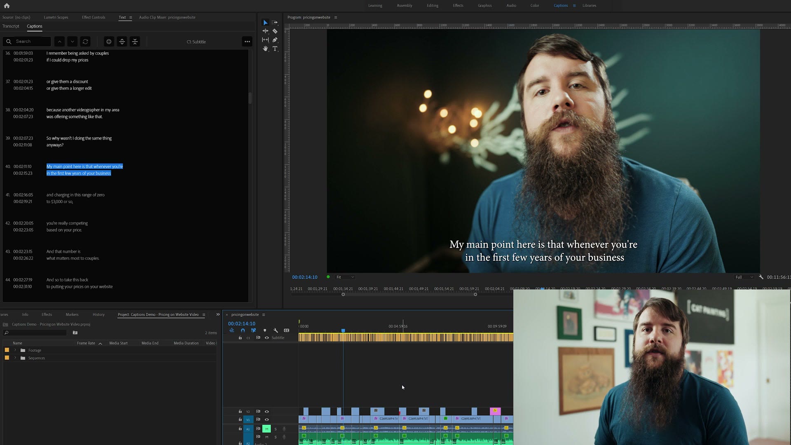The image size is (791, 445).
Task: Open Project panel hamburger menu
Action: click(x=204, y=315)
